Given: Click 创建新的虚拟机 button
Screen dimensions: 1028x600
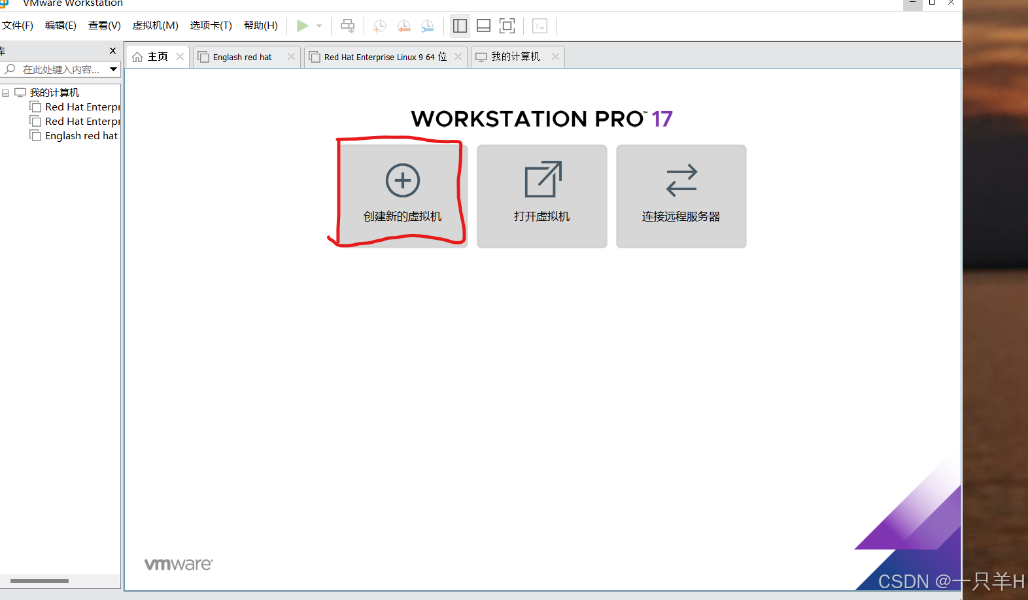Looking at the screenshot, I should (x=403, y=196).
